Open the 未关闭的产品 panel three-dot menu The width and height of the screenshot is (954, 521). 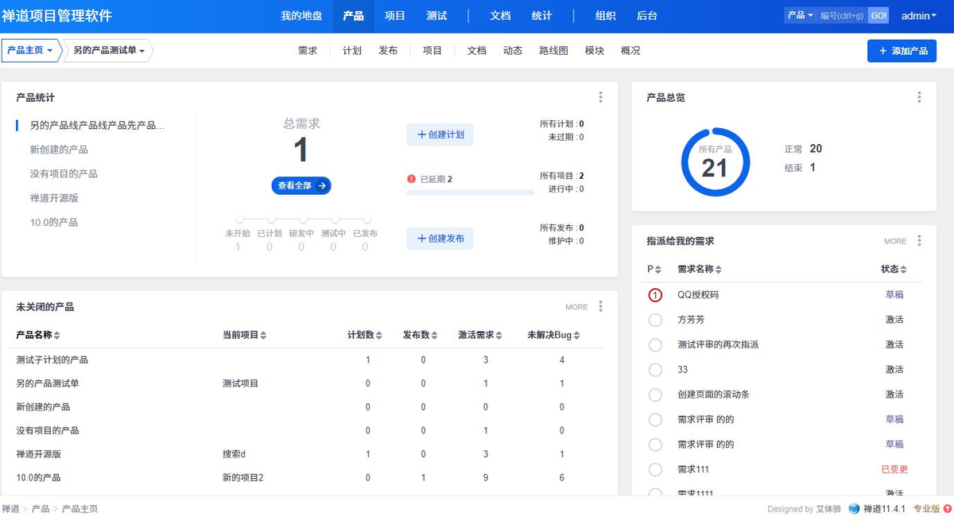pos(600,306)
